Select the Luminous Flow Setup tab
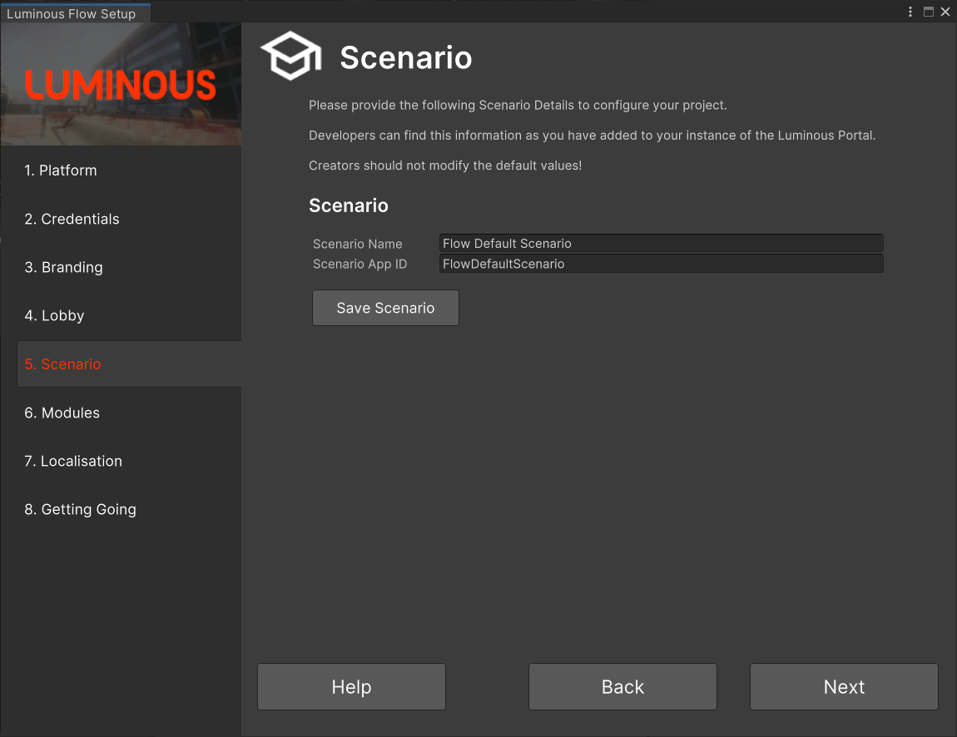 tap(72, 13)
